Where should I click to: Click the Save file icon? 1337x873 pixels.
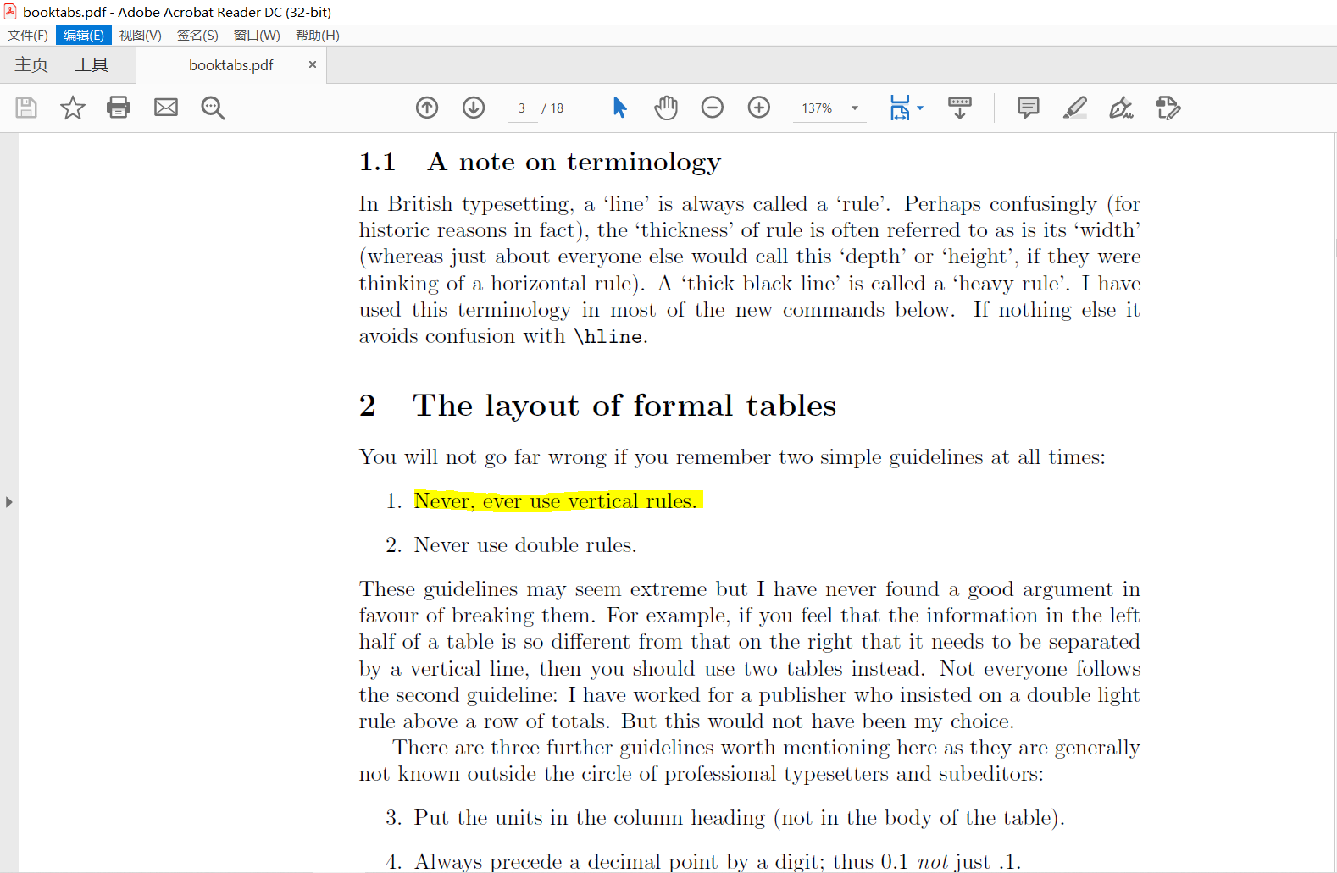[x=26, y=108]
